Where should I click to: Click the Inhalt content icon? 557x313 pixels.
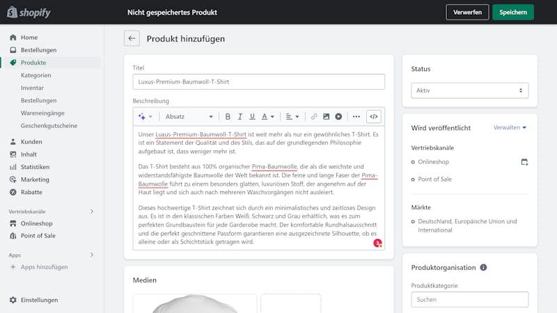pyautogui.click(x=13, y=154)
